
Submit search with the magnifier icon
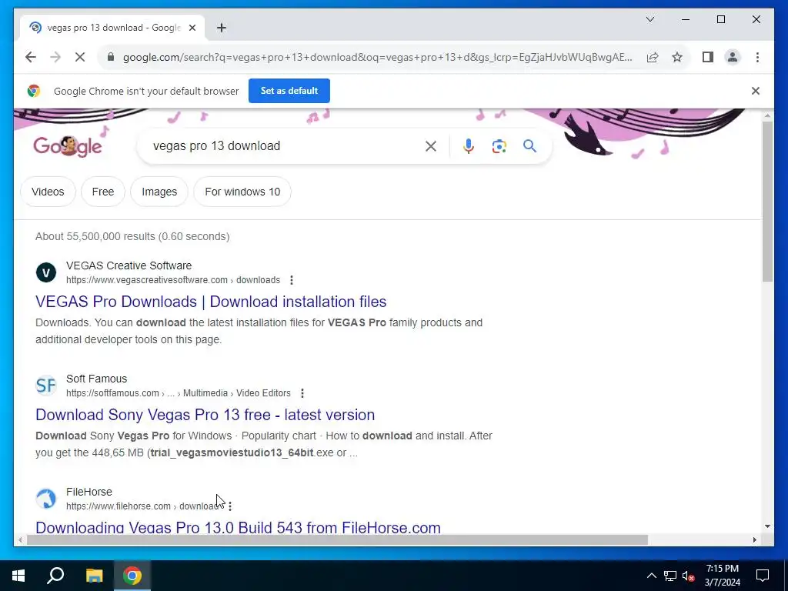529,146
